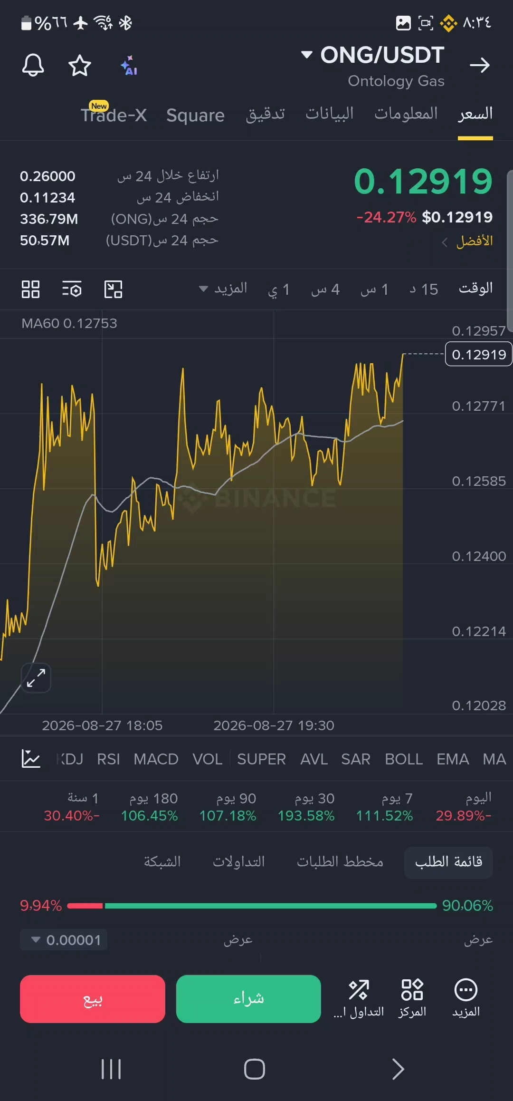Open the chart grid layout icon
The width and height of the screenshot is (513, 1101).
click(31, 289)
